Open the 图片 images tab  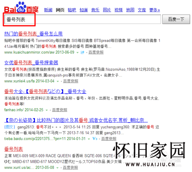pyautogui.click(x=107, y=10)
